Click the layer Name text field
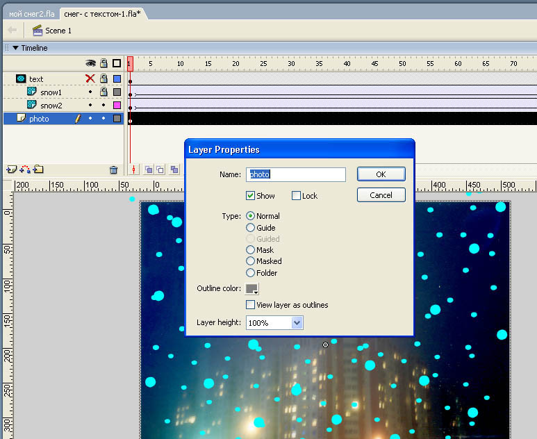Image resolution: width=537 pixels, height=439 pixels. pyautogui.click(x=296, y=174)
